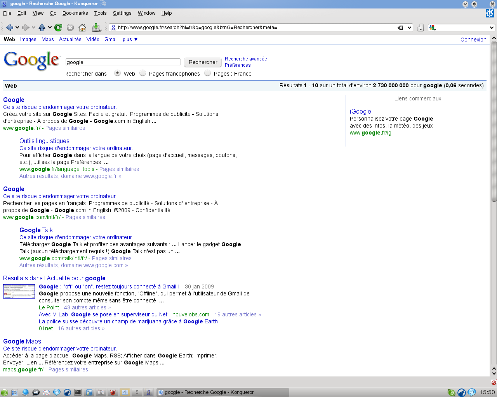The image size is (497, 397).
Task: Open the black chat bubble taskbar icon
Action: click(x=36, y=392)
